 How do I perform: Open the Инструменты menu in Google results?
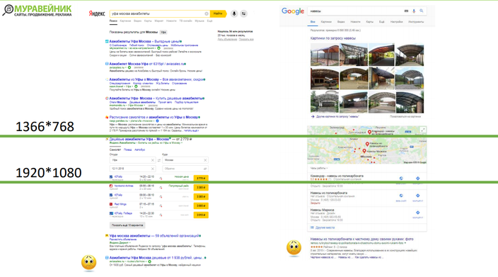pos(416,22)
